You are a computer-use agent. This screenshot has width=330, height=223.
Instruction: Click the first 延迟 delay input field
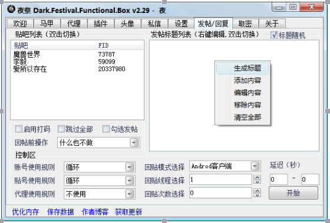pyautogui.click(x=279, y=179)
